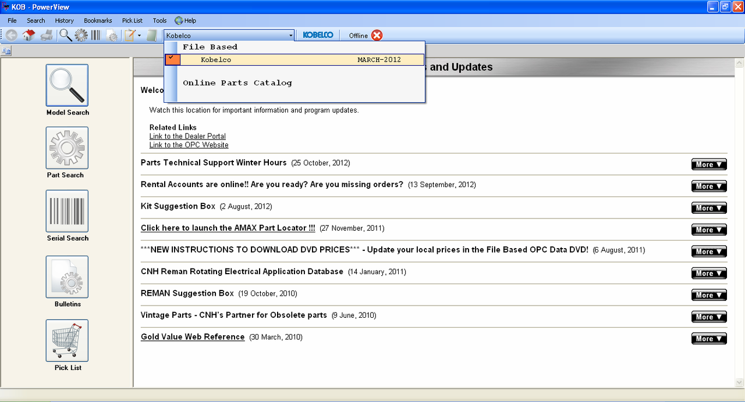Open the Bookmarks menu
This screenshot has height=402, width=745.
[98, 20]
